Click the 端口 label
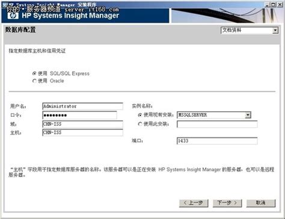 [x=137, y=141]
